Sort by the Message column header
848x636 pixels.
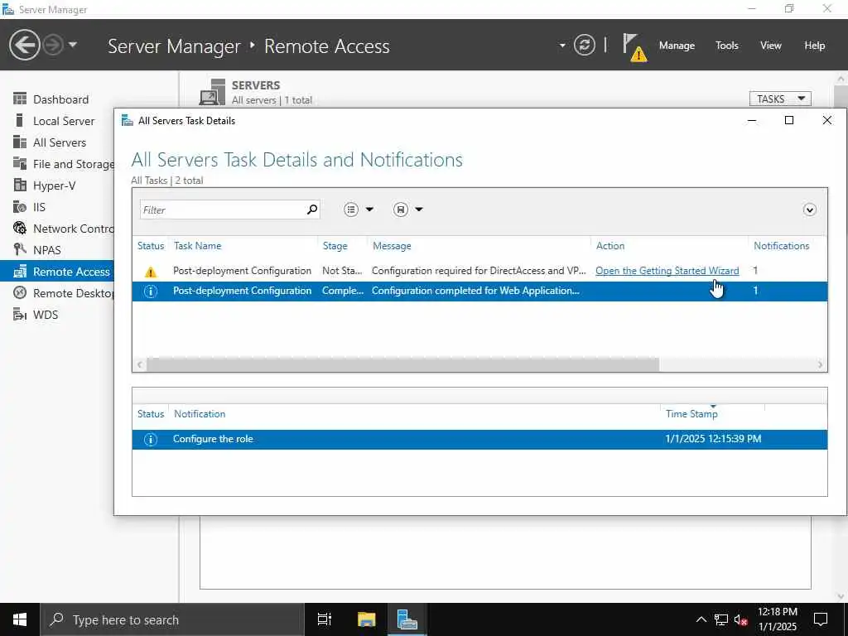392,245
